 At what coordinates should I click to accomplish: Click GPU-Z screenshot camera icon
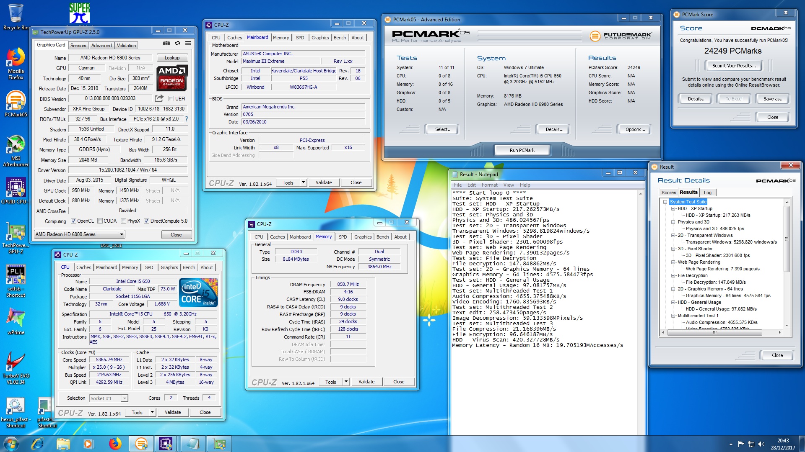166,43
